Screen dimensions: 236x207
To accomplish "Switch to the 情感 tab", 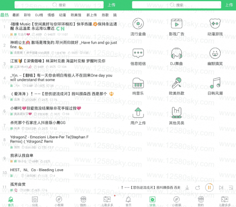I will 51,15.
